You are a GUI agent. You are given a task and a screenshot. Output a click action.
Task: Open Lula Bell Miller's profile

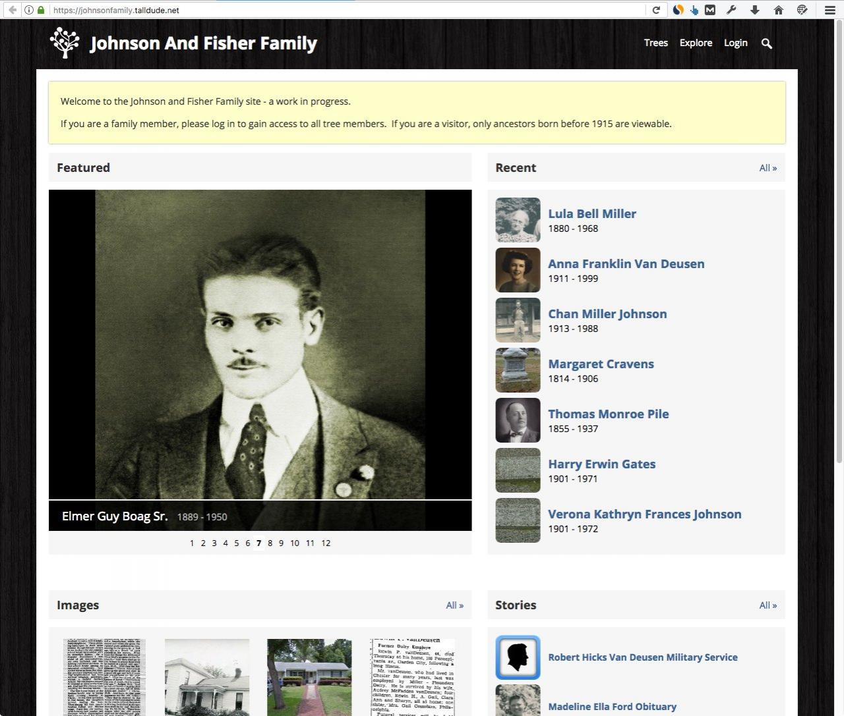click(x=591, y=213)
